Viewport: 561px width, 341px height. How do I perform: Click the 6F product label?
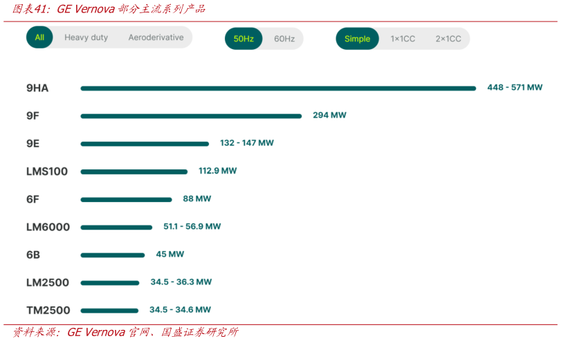pos(33,199)
